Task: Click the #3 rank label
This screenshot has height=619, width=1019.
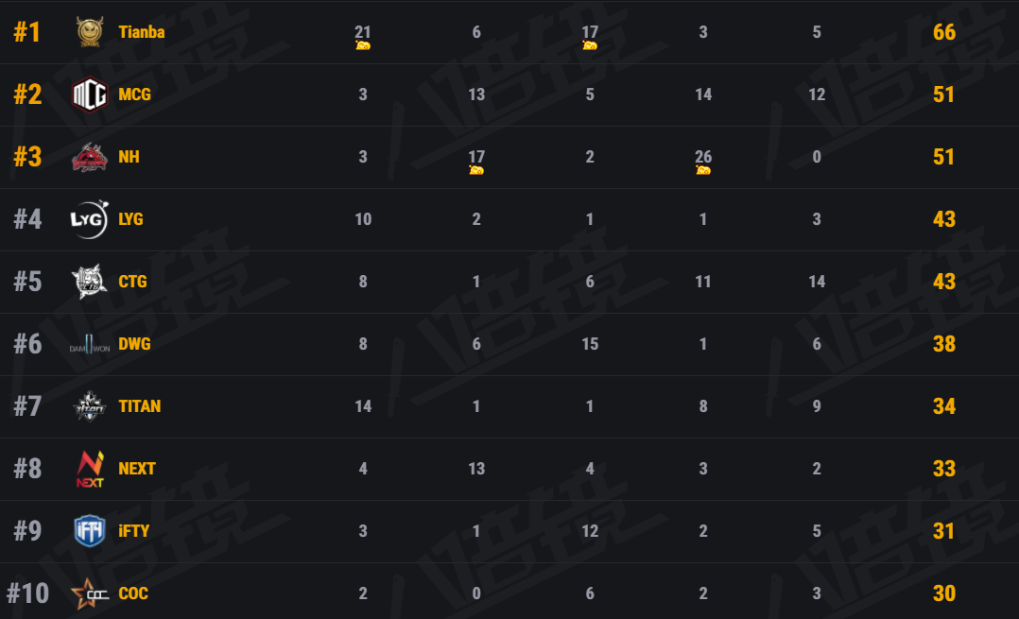Action: (27, 157)
